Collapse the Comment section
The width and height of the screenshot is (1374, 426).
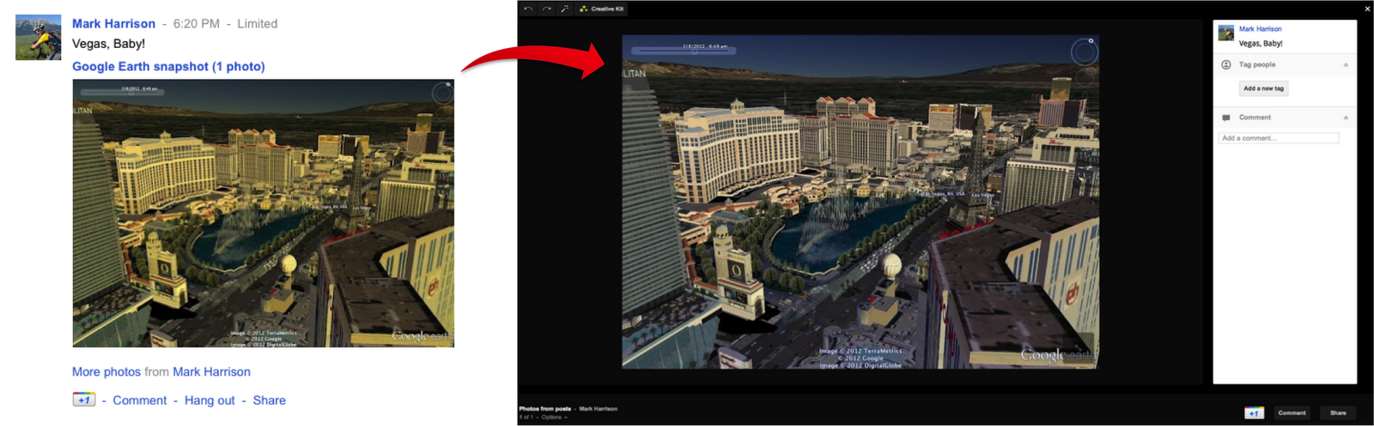pyautogui.click(x=1346, y=117)
